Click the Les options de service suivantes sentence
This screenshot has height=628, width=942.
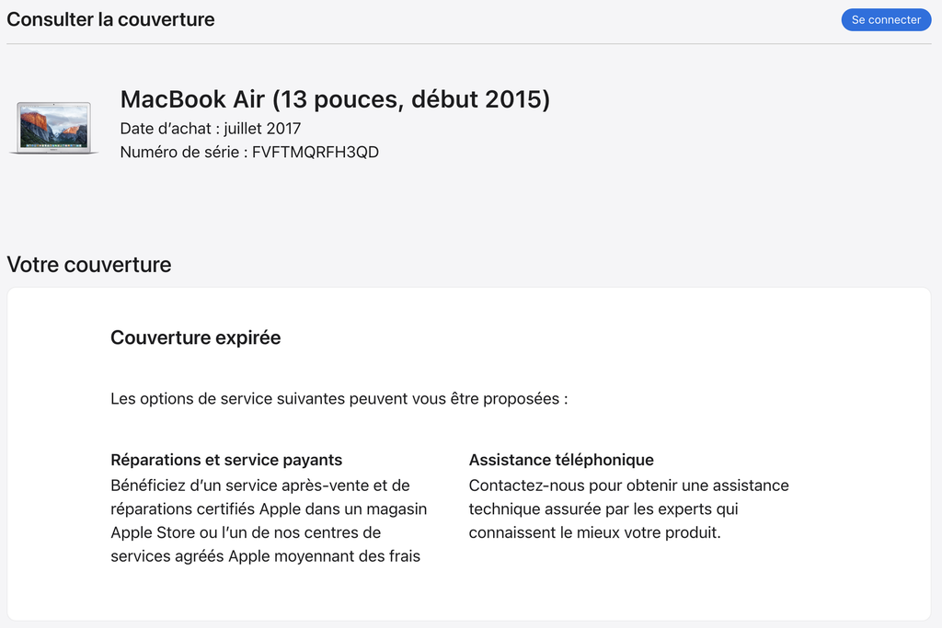pyautogui.click(x=339, y=399)
